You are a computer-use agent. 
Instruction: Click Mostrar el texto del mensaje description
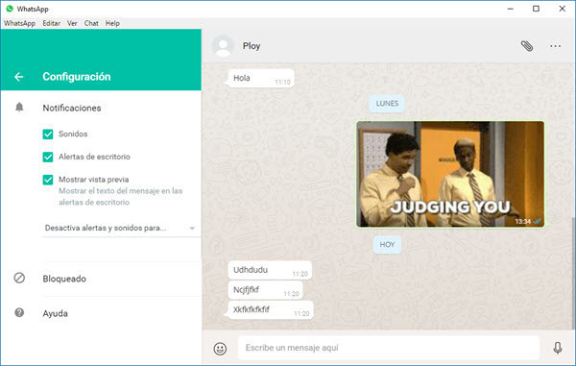[x=121, y=196]
